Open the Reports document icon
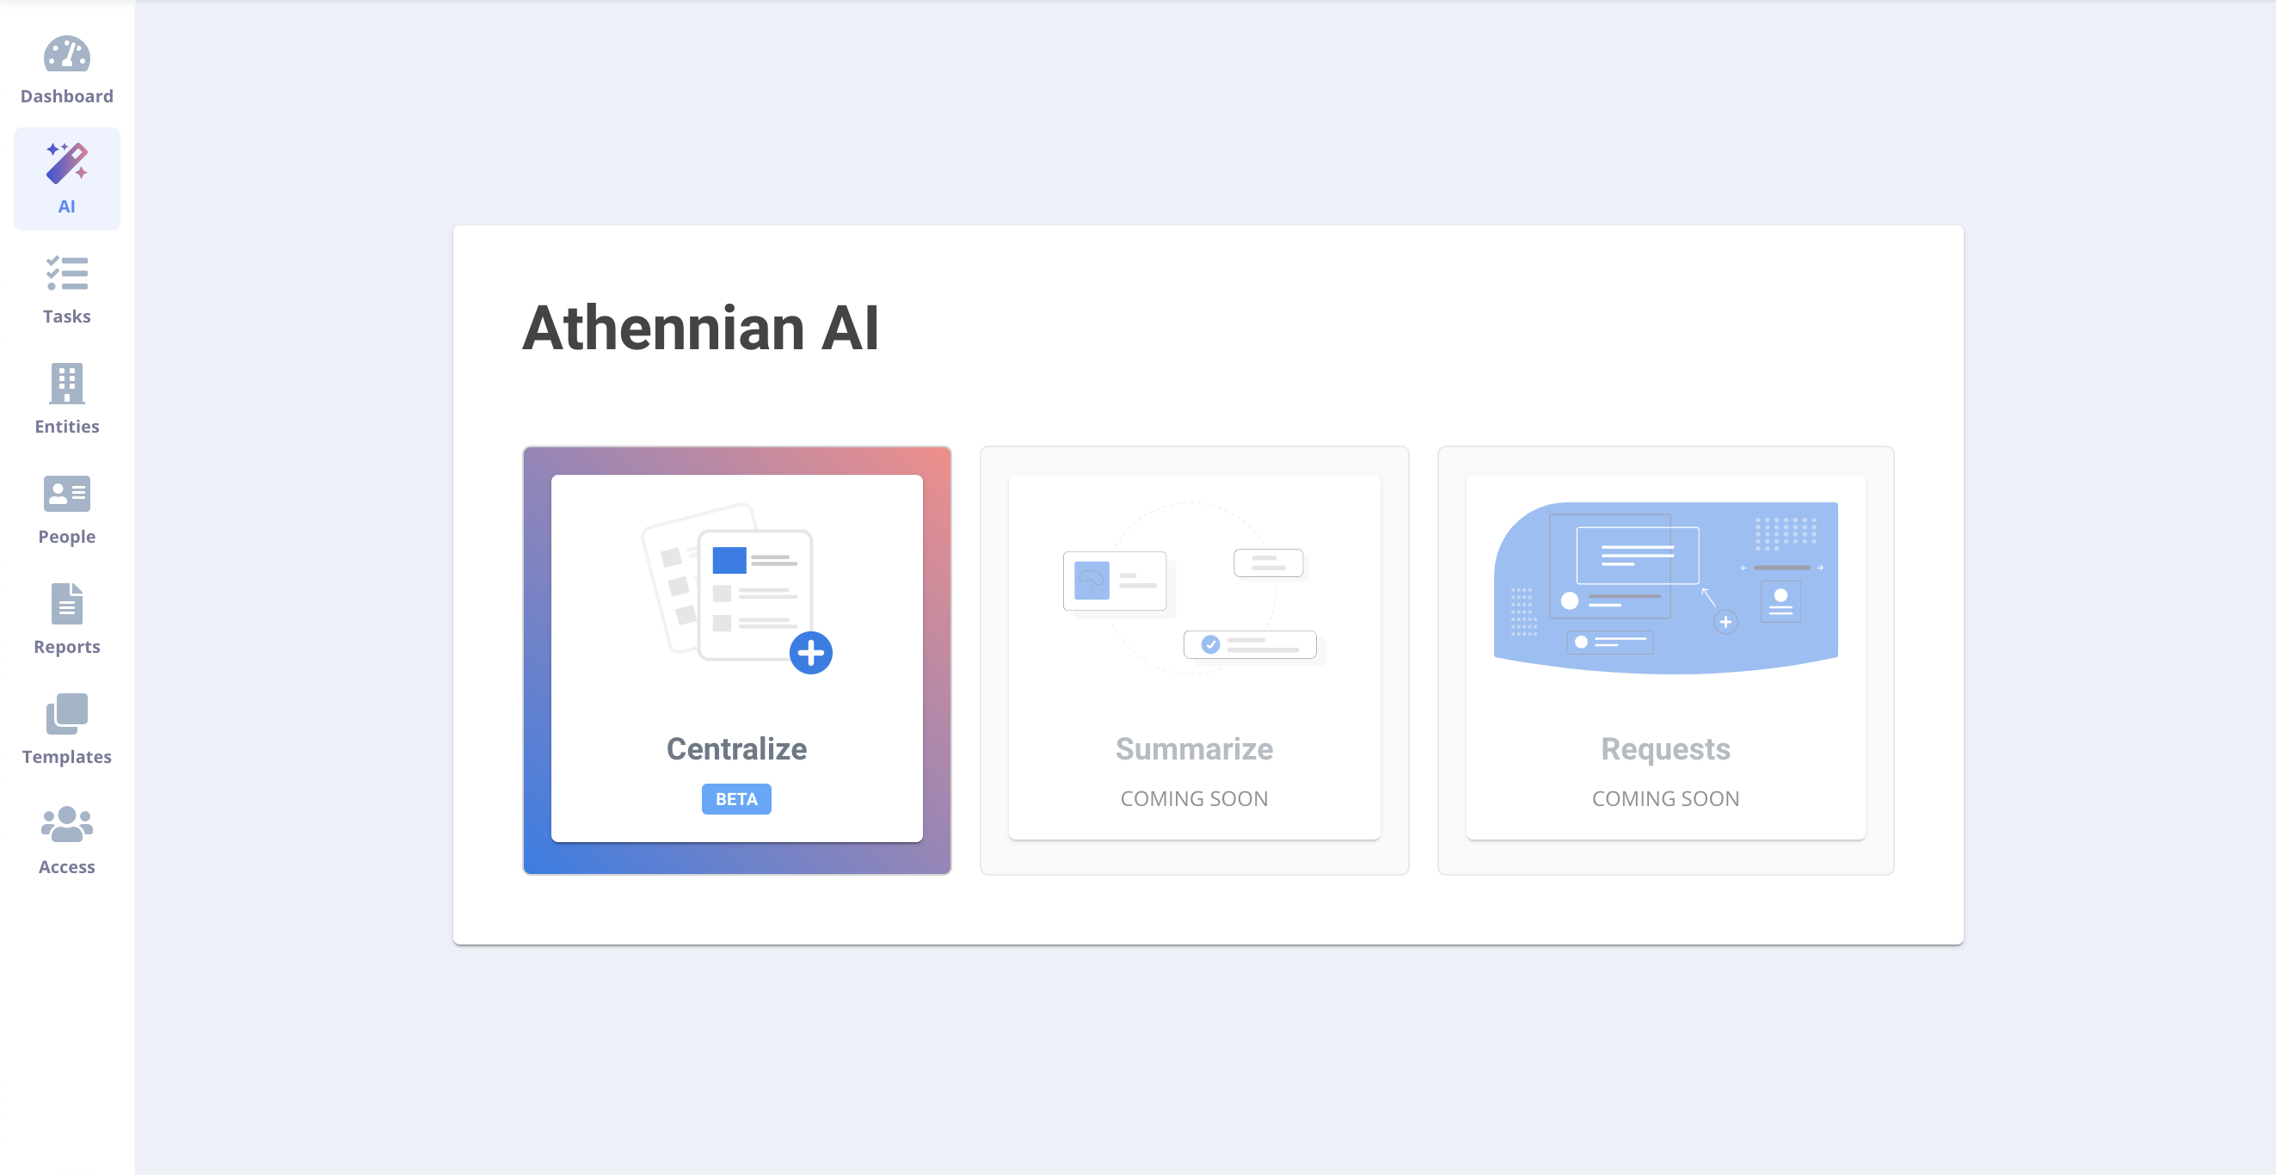Viewport: 2276px width, 1175px height. tap(67, 603)
